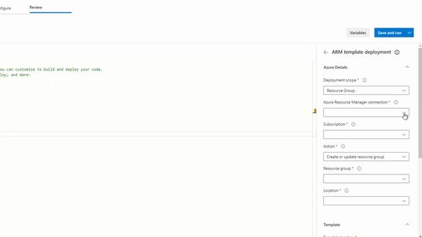Show info for Azure Resource Manager connection
Screen dimensions: 422x237
[x=396, y=102]
